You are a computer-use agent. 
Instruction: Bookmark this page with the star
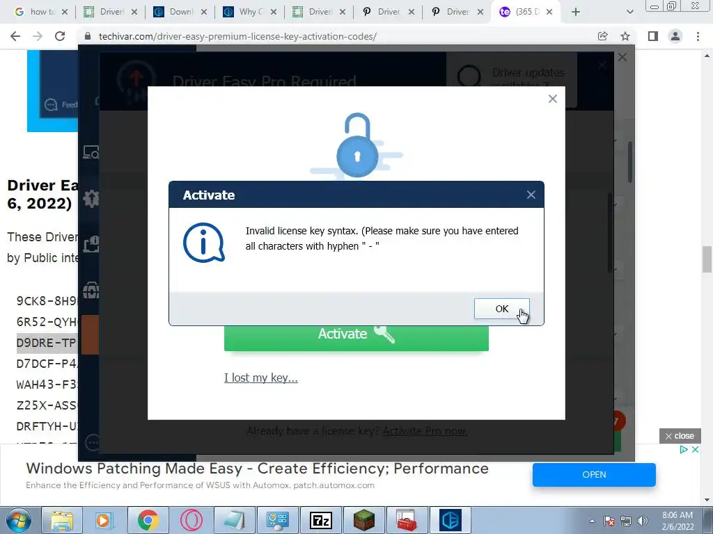point(625,36)
